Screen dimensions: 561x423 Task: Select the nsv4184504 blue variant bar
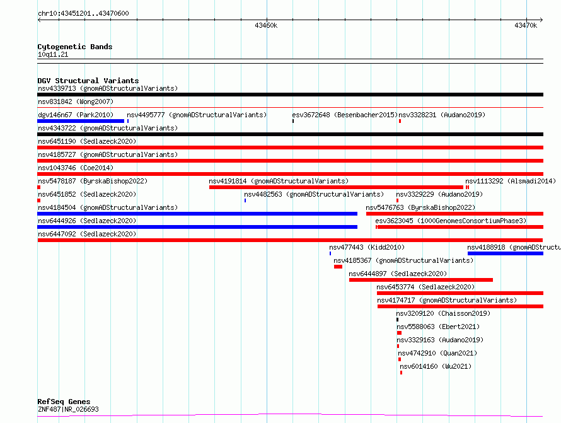pyautogui.click(x=197, y=214)
